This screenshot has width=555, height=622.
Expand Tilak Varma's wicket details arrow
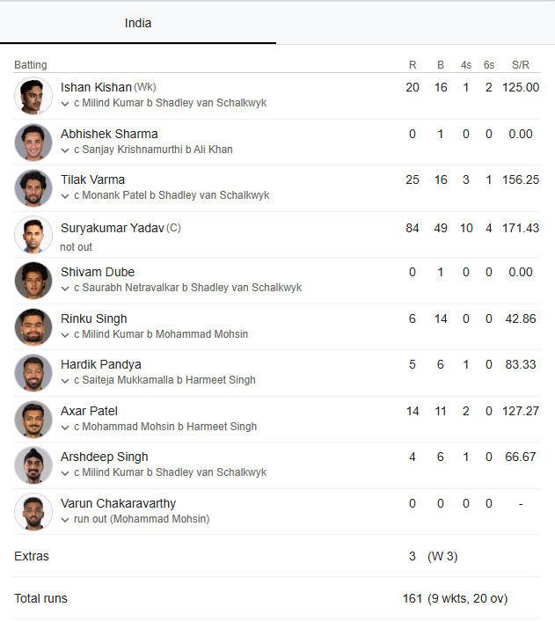pyautogui.click(x=65, y=196)
